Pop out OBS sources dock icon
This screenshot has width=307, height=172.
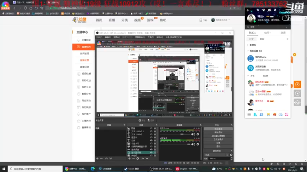[x=157, y=125]
